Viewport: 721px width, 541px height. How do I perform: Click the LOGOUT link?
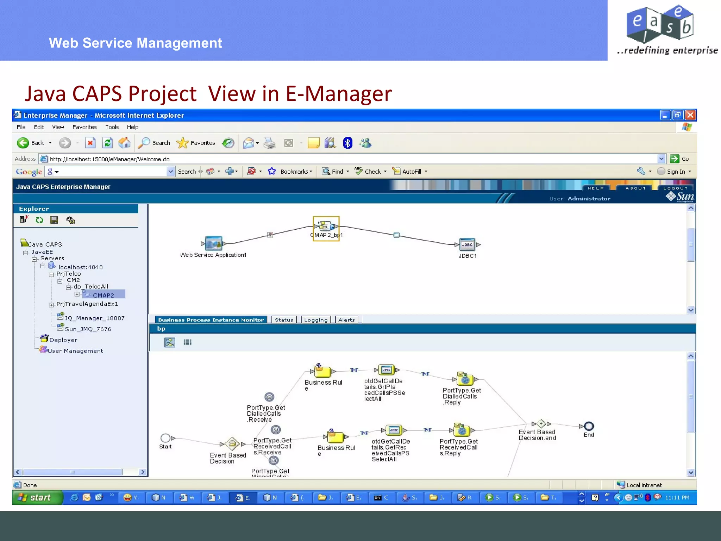(675, 188)
